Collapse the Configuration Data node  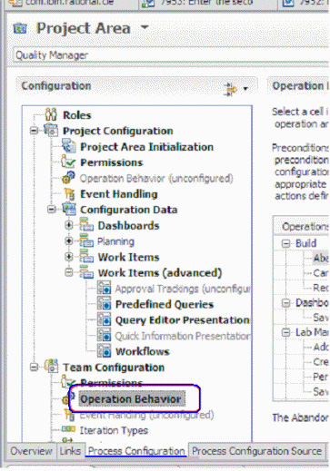(x=52, y=210)
